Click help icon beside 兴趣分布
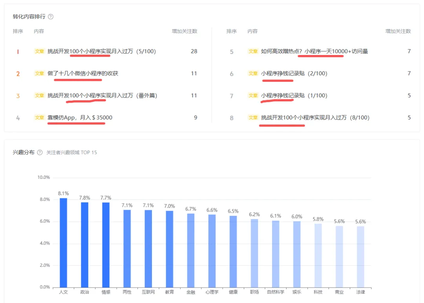The width and height of the screenshot is (424, 303). pyautogui.click(x=40, y=152)
